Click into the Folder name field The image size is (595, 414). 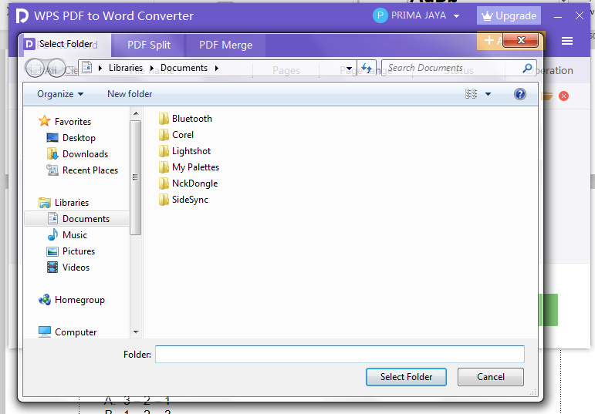click(x=340, y=354)
